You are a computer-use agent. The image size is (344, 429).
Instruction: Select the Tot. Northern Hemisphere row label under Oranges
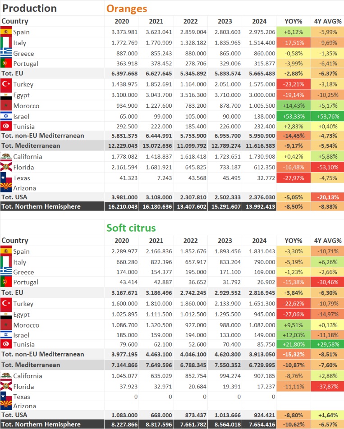point(41,206)
